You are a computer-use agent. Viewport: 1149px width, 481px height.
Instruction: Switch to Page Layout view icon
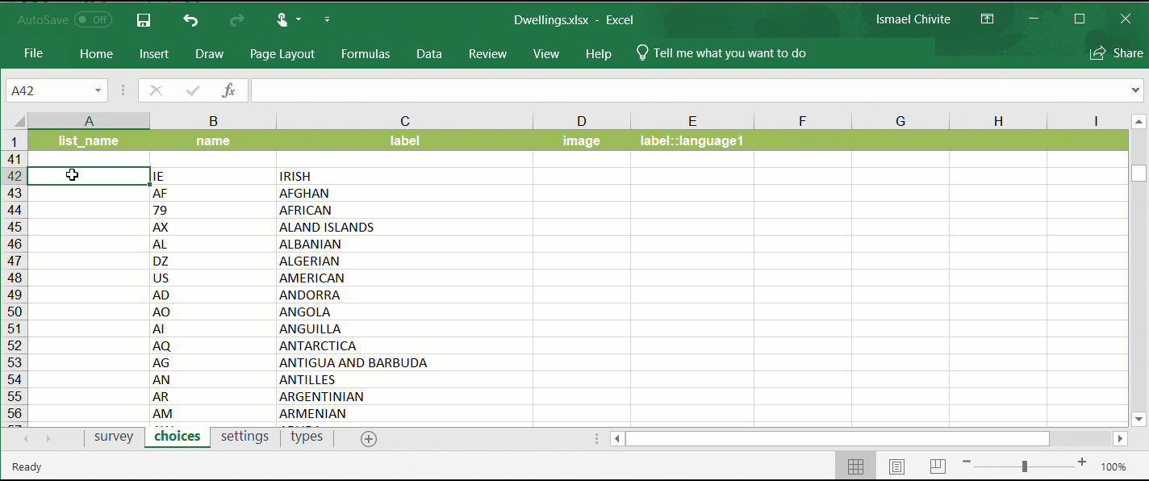[896, 466]
